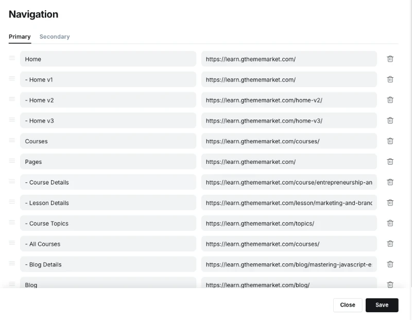Click drag handle for Course Details row
This screenshot has width=412, height=320.
pyautogui.click(x=12, y=181)
